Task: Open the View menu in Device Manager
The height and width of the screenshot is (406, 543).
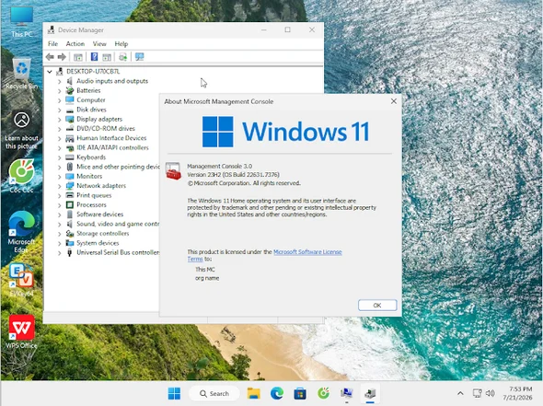Action: point(99,44)
